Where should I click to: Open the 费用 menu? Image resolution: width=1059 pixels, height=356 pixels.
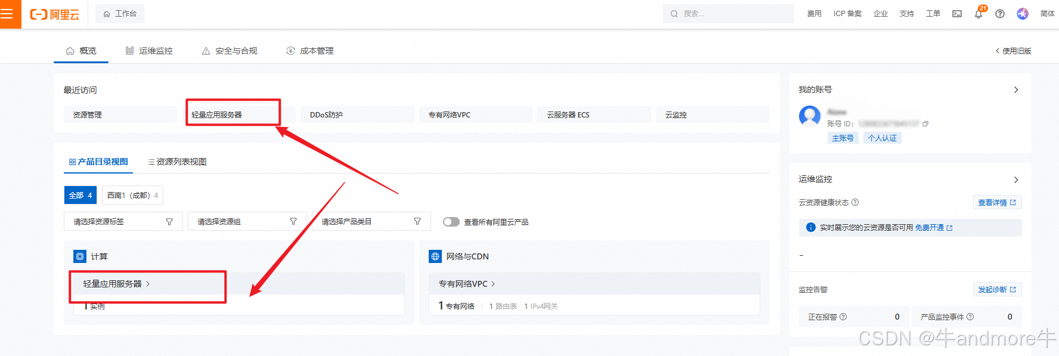point(814,14)
